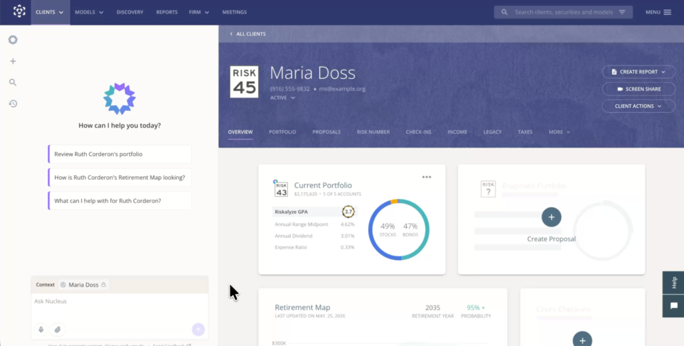Select the OVERVIEW tab
The width and height of the screenshot is (684, 346).
(x=240, y=132)
